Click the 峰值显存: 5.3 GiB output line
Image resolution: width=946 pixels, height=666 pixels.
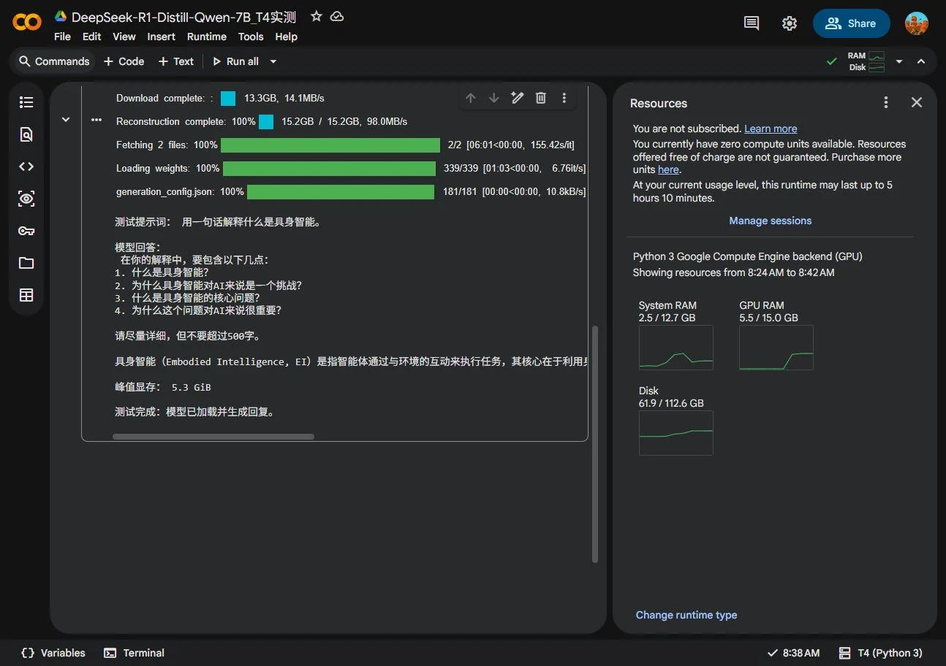tap(163, 387)
